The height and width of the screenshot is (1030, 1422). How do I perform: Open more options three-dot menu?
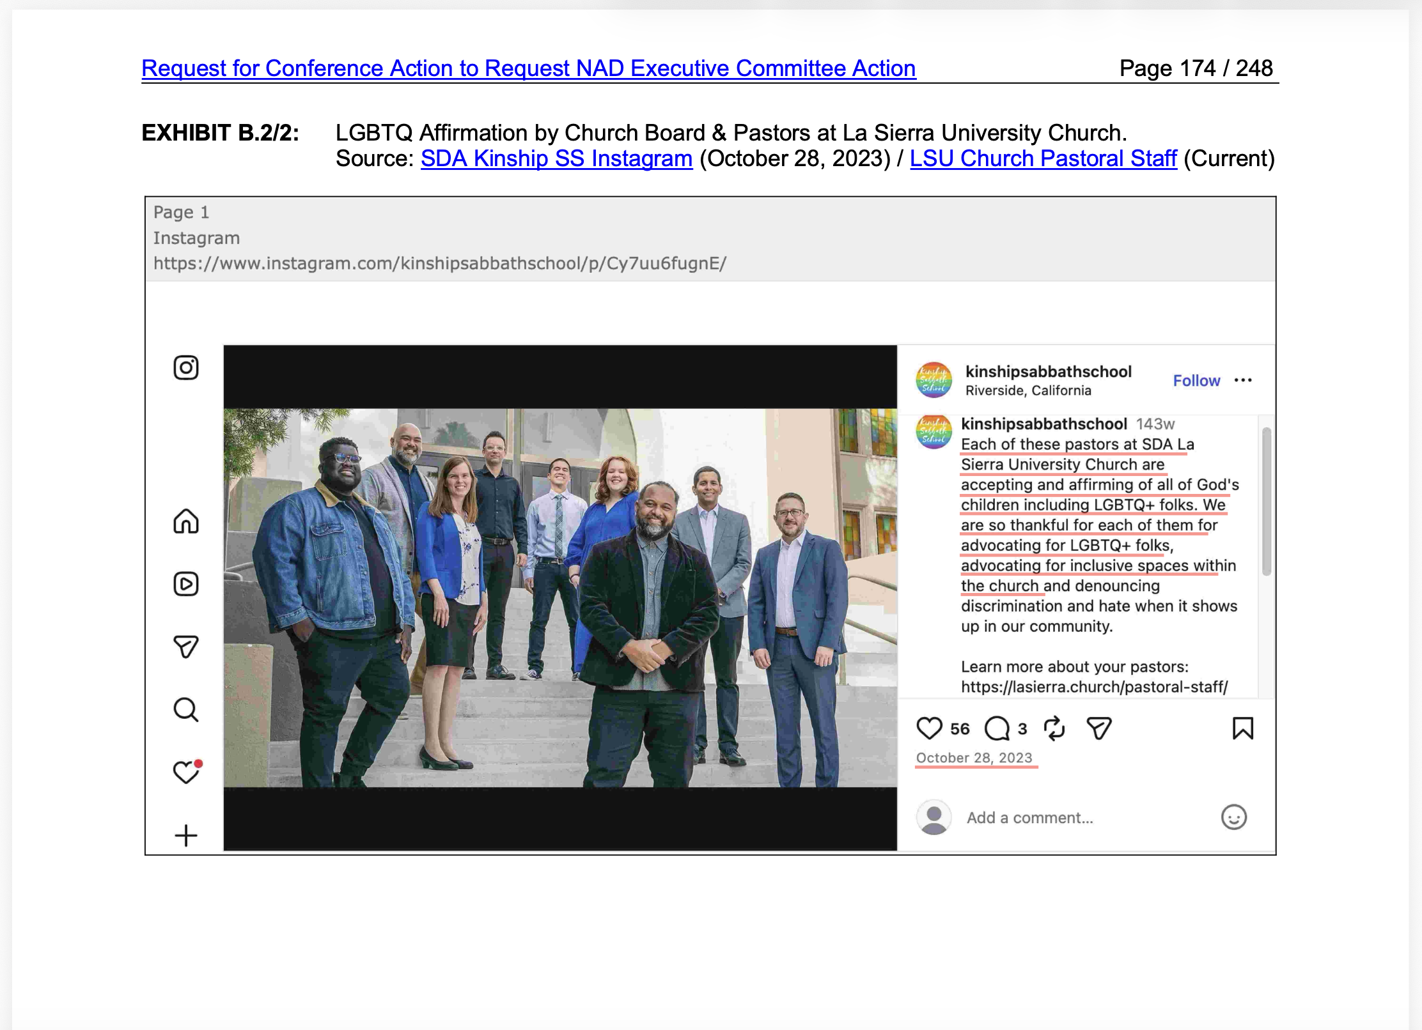1243,380
